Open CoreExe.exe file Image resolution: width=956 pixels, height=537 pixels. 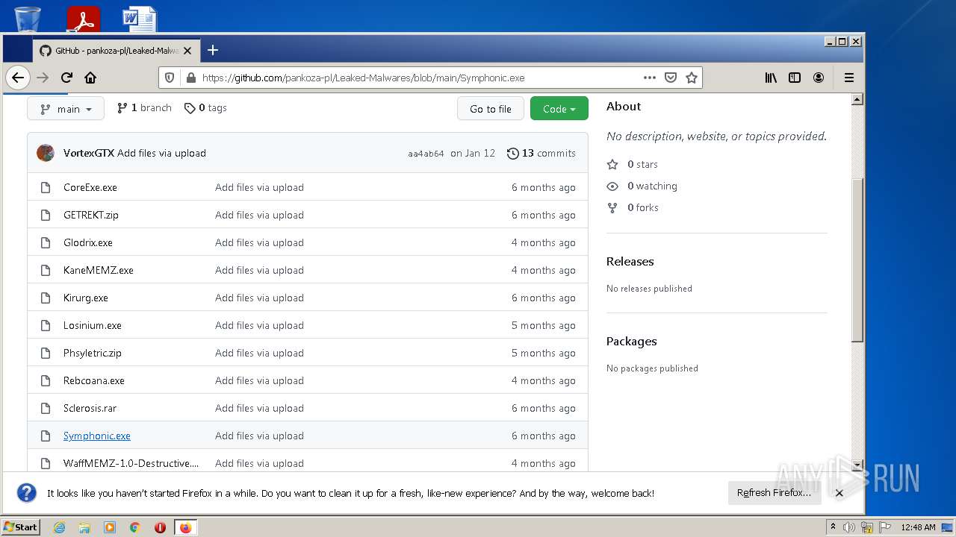(x=90, y=187)
